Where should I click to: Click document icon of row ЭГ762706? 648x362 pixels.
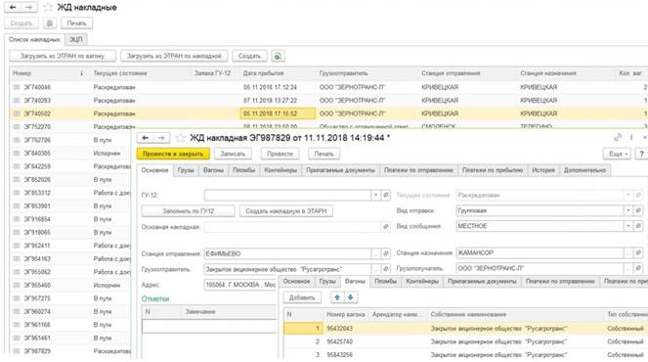point(17,140)
